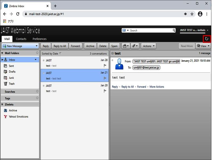The image size is (213, 160).
Task: Collapse the test conversation header
Action: (112, 53)
